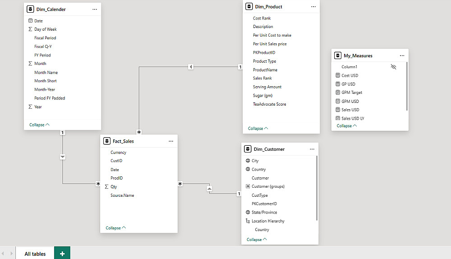Image resolution: width=451 pixels, height=259 pixels.
Task: Open the My_Measures more options ellipsis
Action: click(x=402, y=55)
